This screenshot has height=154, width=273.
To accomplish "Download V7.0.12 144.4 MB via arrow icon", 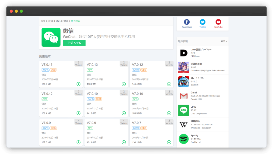I will click(x=169, y=84).
